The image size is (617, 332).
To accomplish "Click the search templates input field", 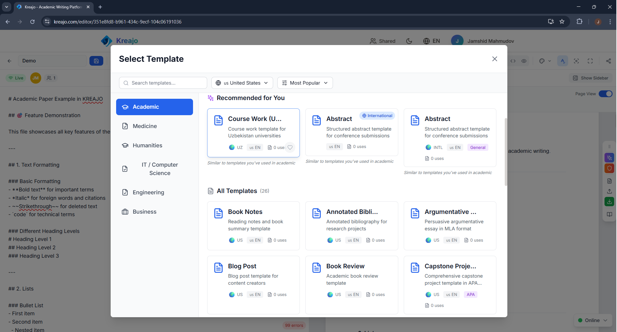I will (x=163, y=83).
